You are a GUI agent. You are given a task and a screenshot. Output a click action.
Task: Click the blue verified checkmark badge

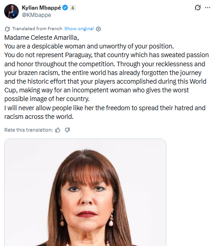(x=65, y=7)
